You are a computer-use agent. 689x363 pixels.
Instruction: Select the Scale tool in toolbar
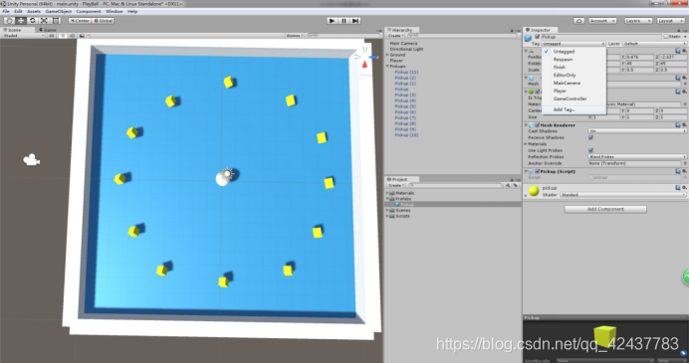(x=44, y=21)
